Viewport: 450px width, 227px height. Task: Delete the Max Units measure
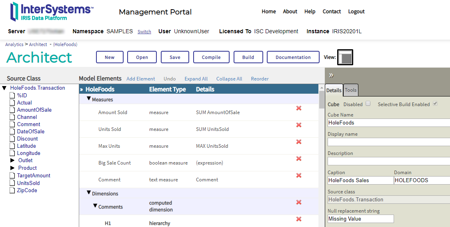click(x=299, y=142)
